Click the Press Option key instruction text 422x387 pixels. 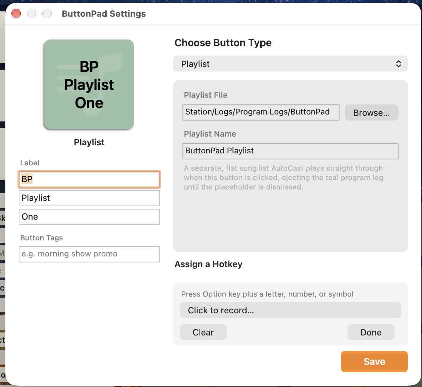(267, 294)
